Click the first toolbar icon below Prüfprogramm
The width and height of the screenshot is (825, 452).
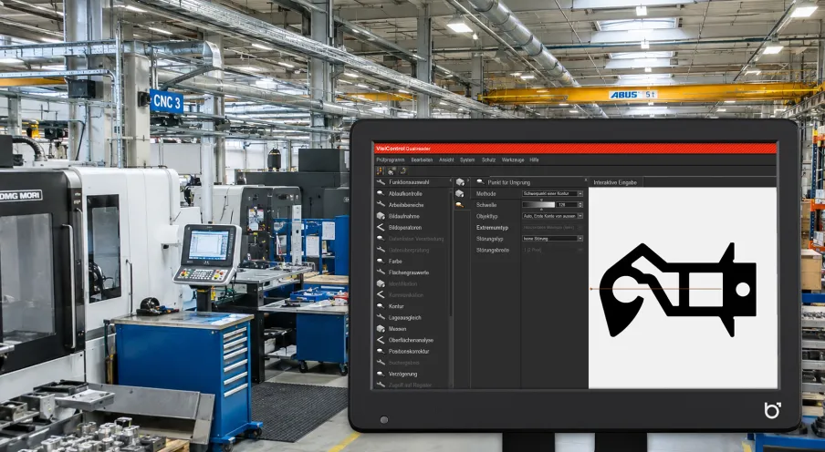pos(381,170)
